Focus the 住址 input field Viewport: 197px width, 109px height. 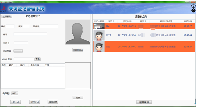(x=30, y=34)
